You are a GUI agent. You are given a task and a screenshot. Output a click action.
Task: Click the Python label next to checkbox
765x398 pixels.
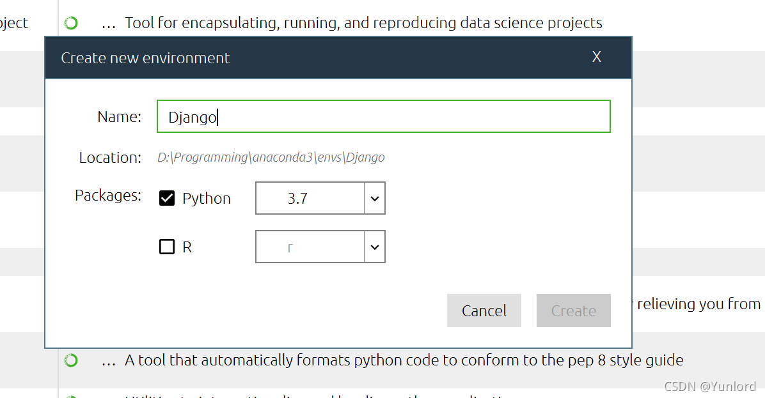207,199
